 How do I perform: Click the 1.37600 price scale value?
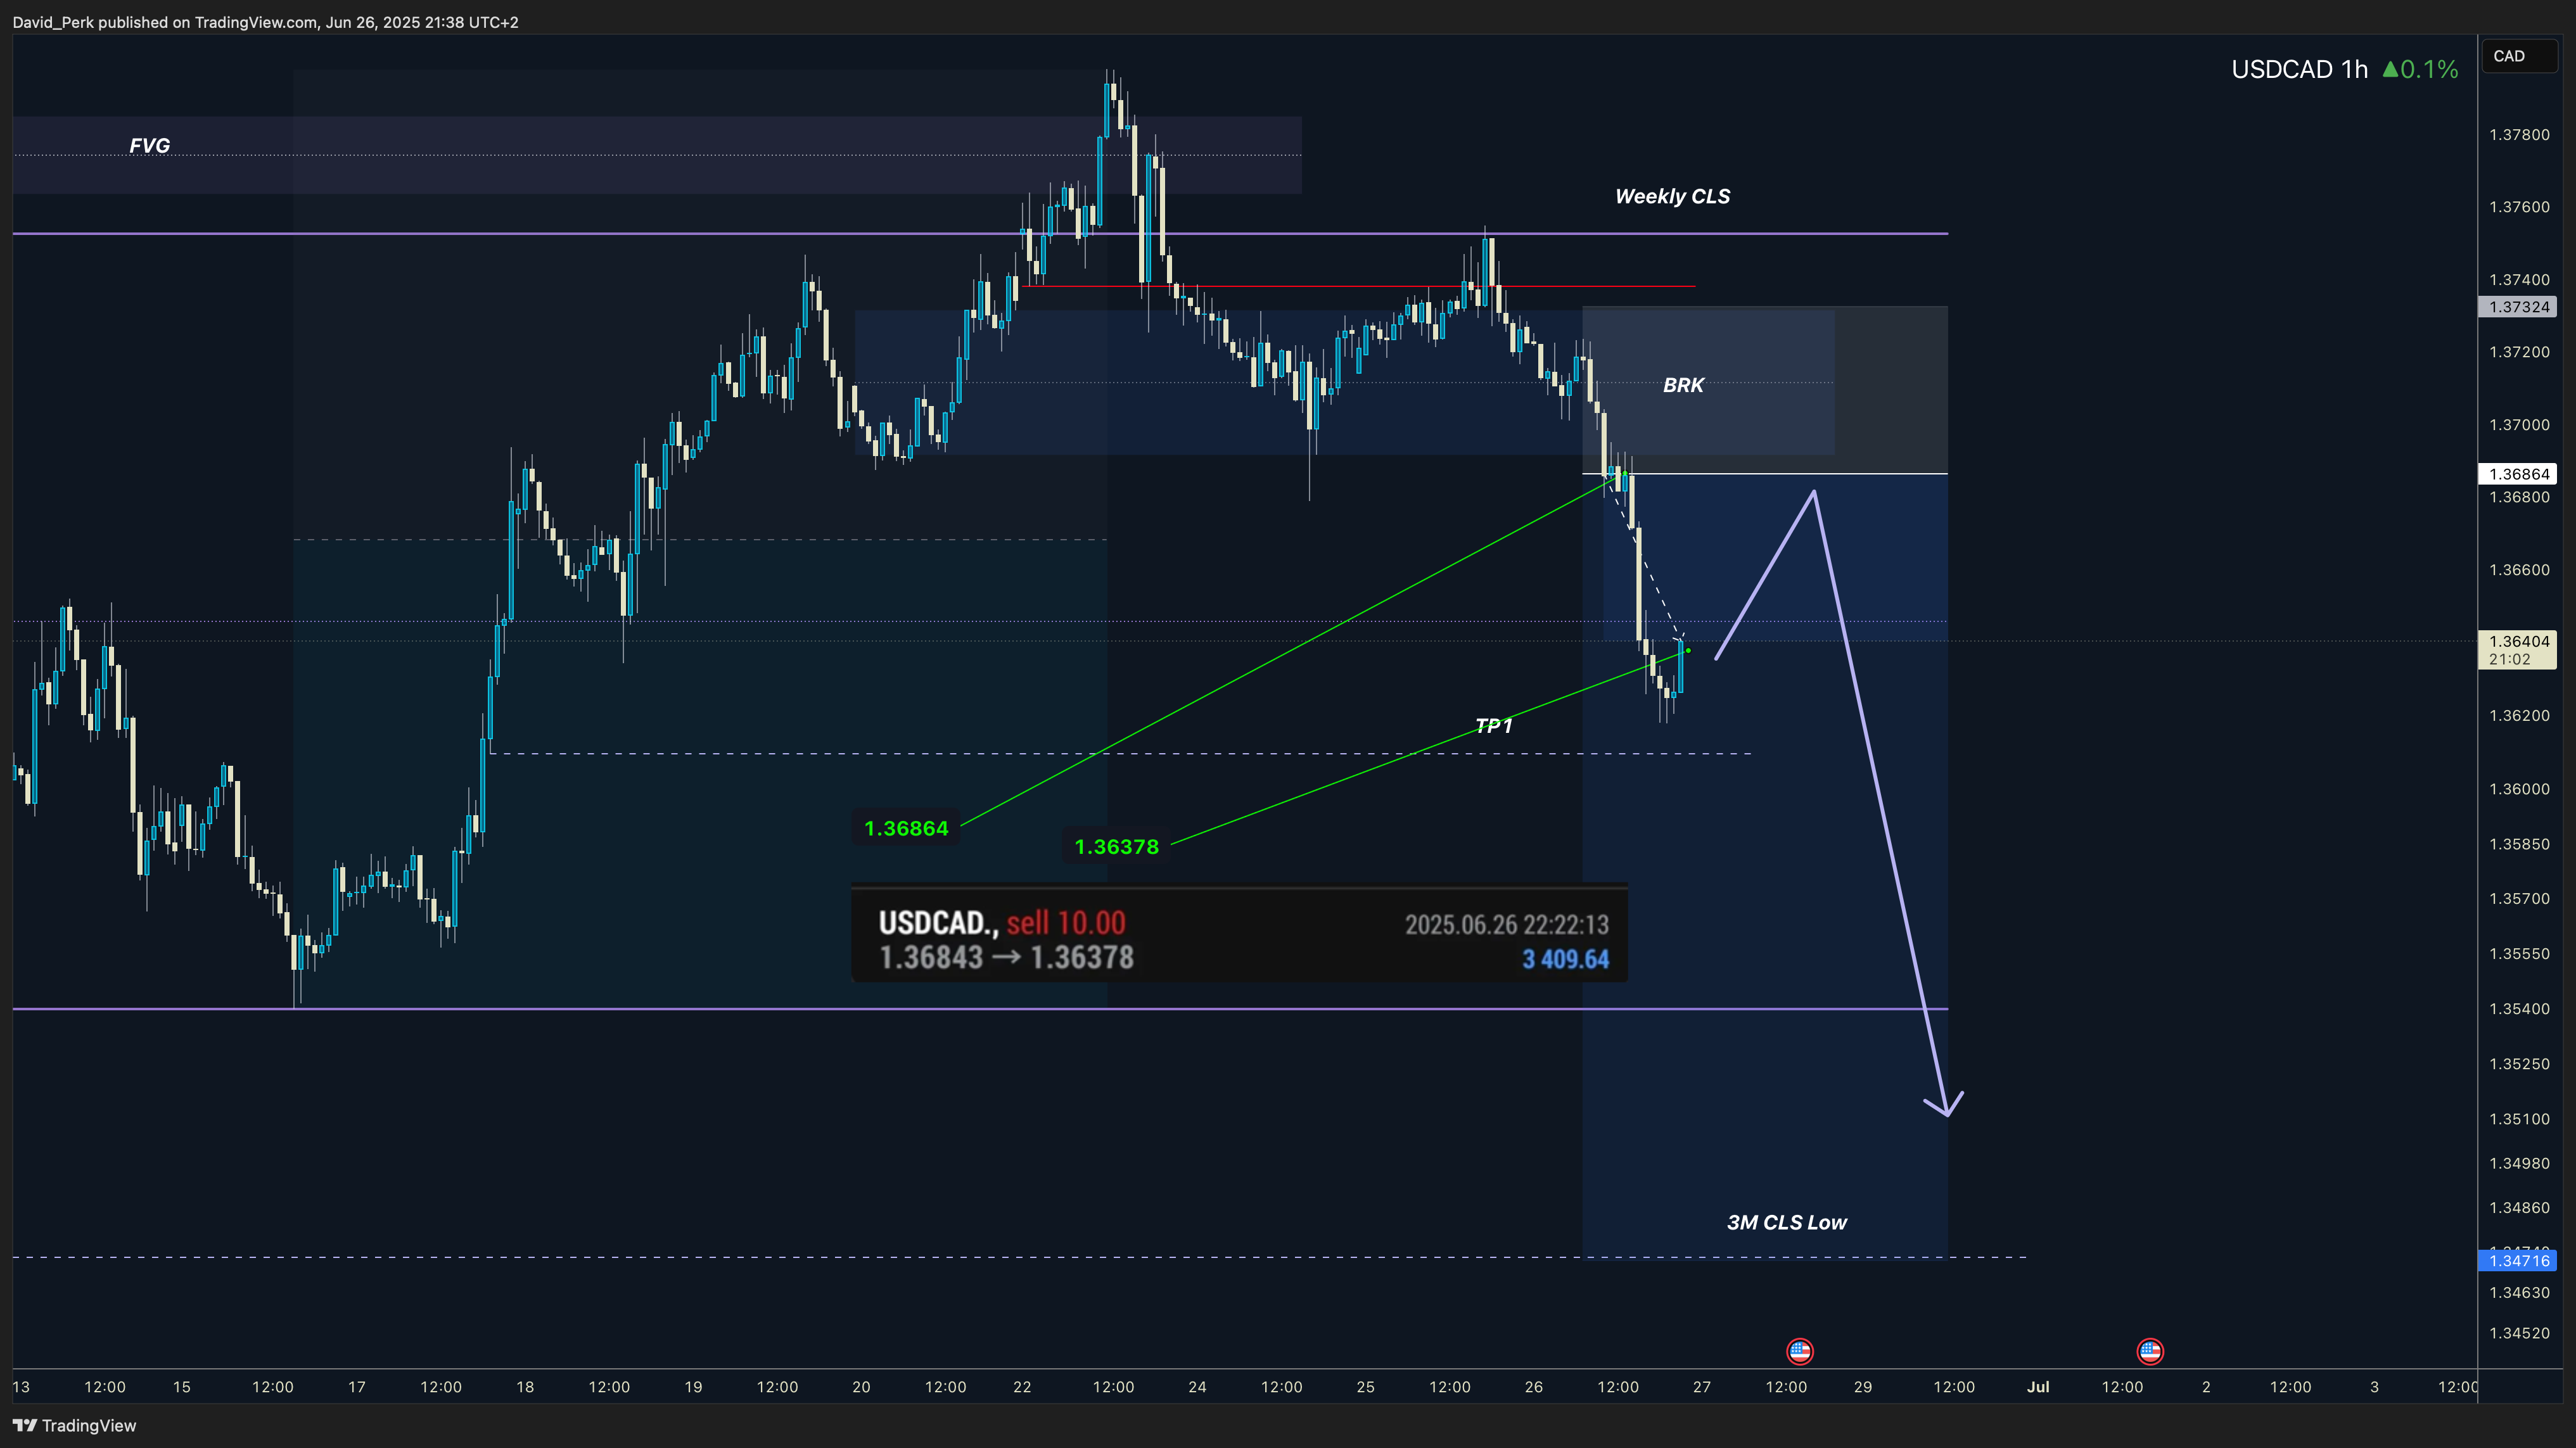[x=2519, y=207]
